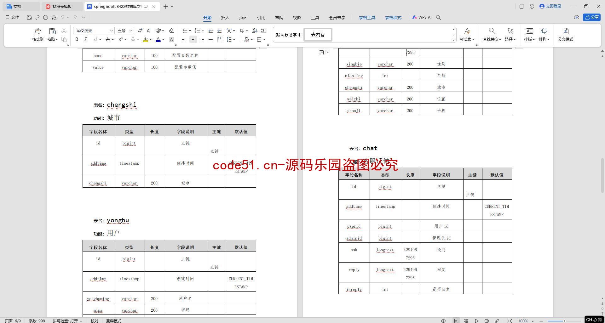Screen dimensions: 605x323
Task: Toggle Bold formatting
Action: (x=77, y=39)
